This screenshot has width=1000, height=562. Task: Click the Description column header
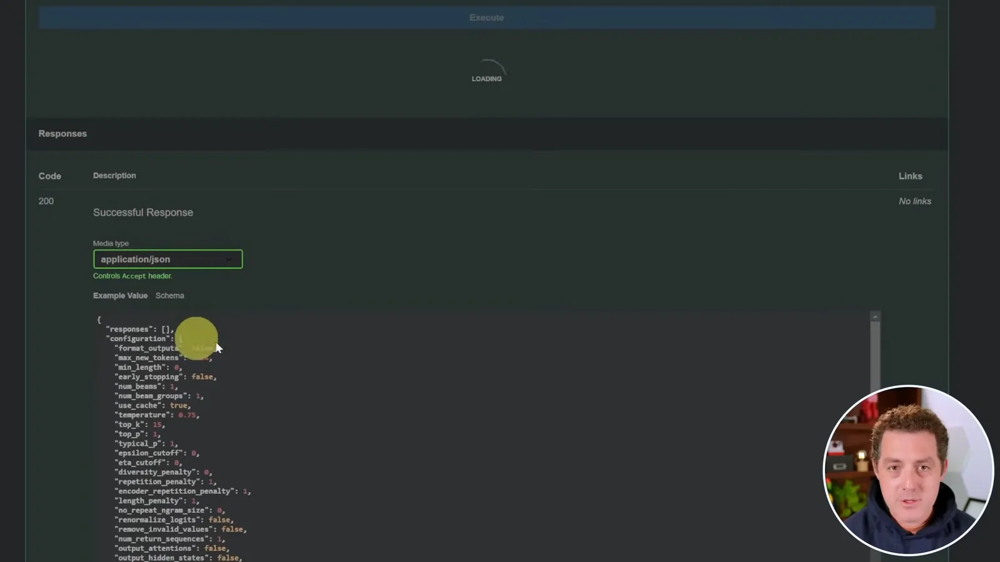coord(114,175)
